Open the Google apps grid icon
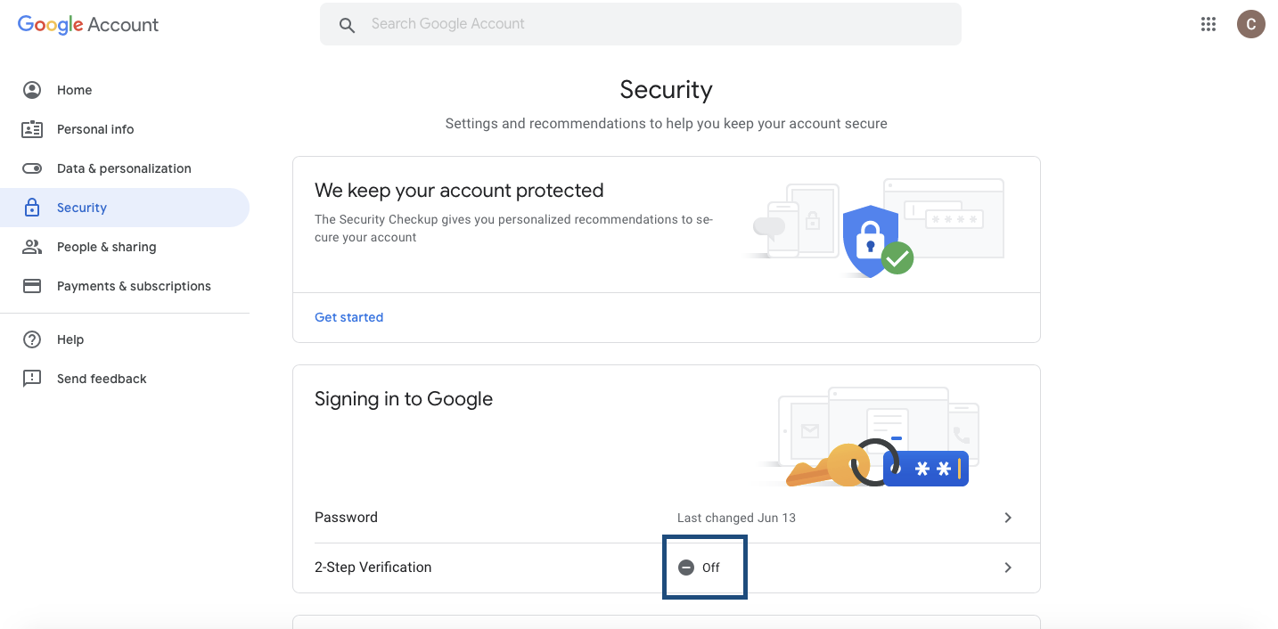The height and width of the screenshot is (629, 1278). [1208, 25]
